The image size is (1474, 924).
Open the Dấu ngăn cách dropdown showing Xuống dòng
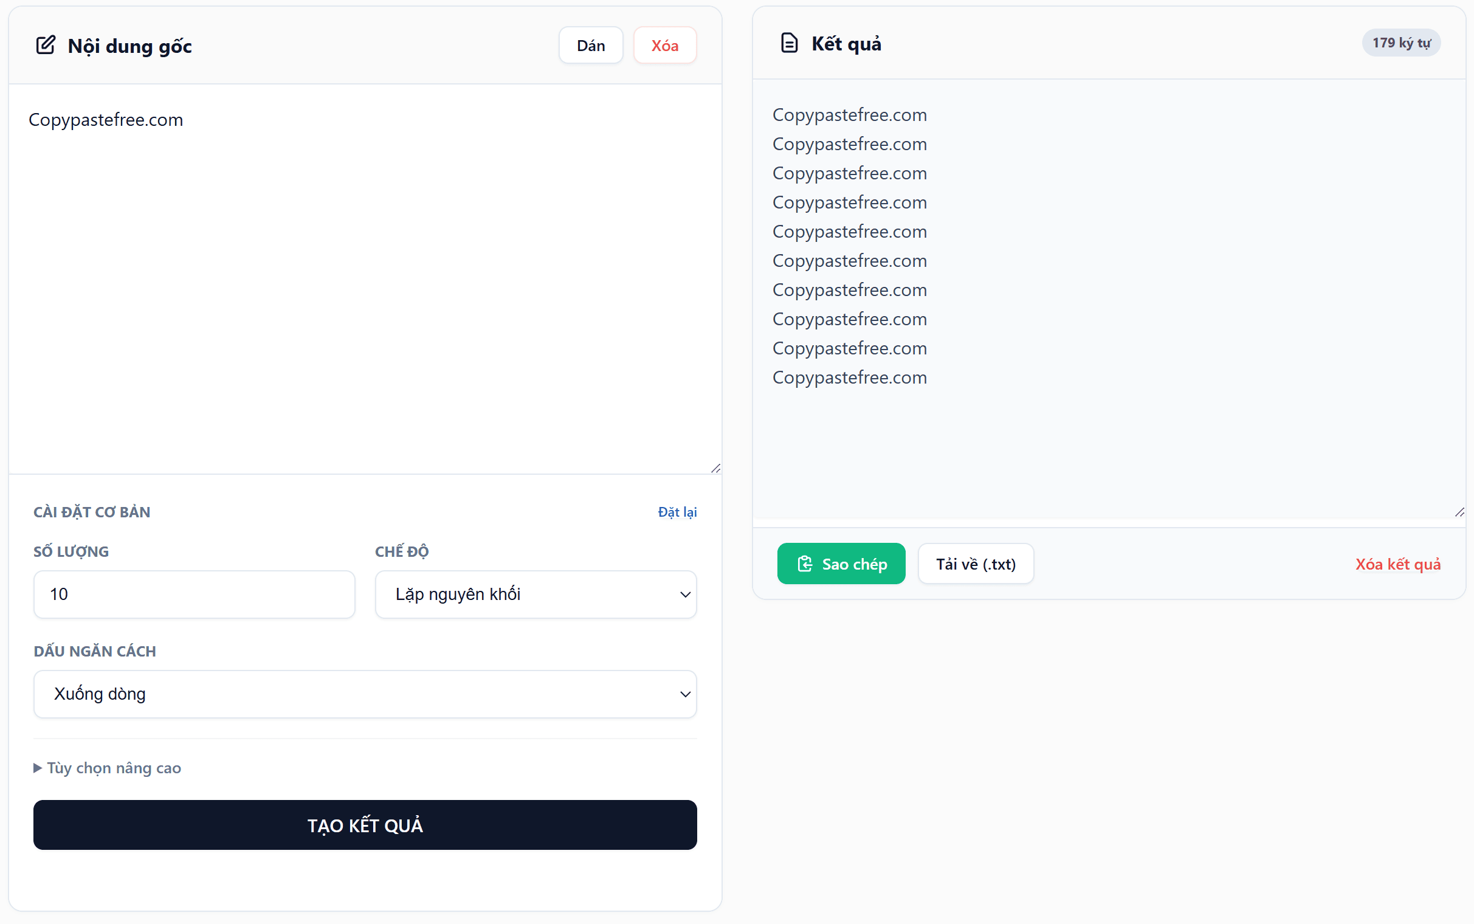tap(365, 694)
